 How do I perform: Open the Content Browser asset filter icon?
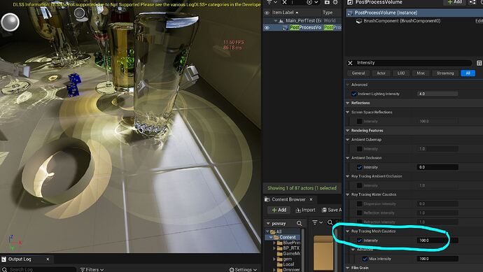316,222
